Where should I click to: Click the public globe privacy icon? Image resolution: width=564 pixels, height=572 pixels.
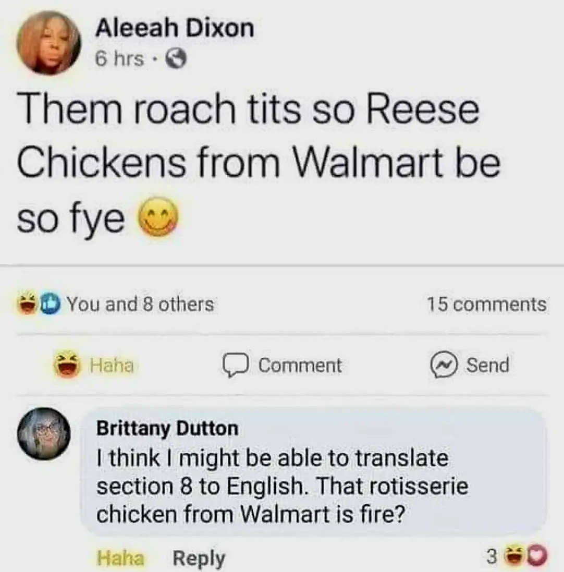click(x=177, y=59)
